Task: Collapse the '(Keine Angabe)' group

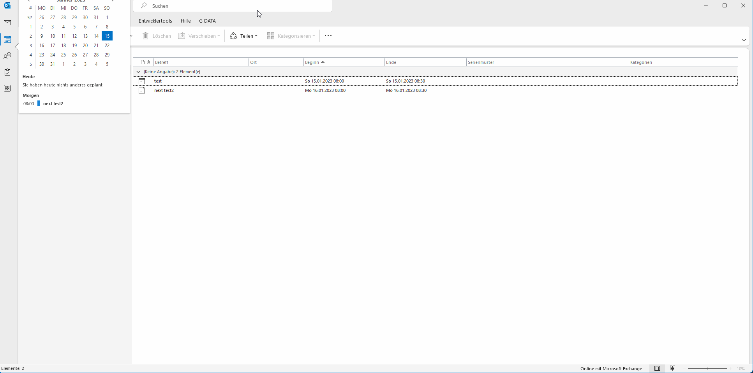Action: coord(138,72)
